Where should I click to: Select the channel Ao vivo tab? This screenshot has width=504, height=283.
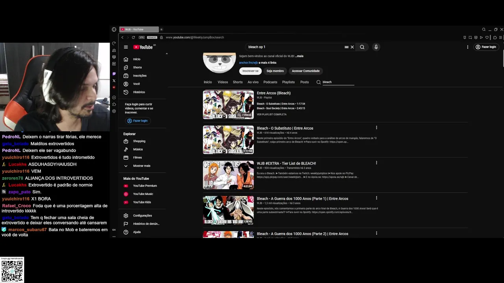(253, 82)
